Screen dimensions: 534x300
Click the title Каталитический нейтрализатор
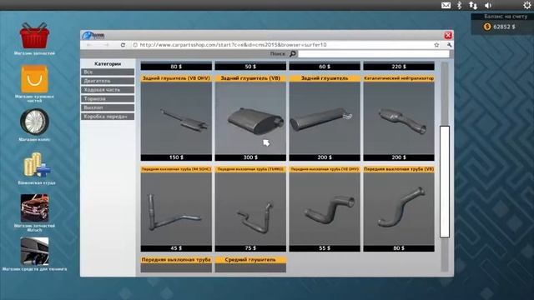pyautogui.click(x=399, y=78)
